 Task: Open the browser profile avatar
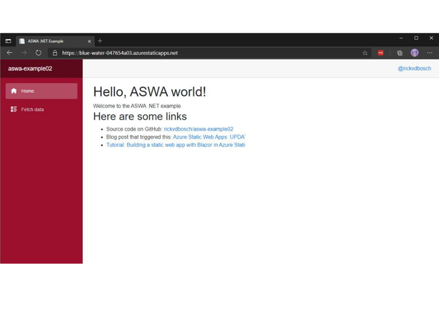click(414, 52)
